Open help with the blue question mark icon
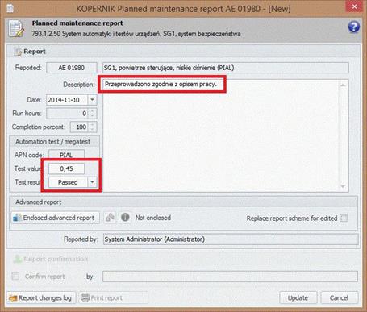 (354, 27)
